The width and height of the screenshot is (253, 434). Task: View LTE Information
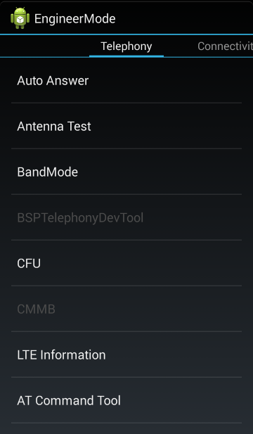(126, 355)
